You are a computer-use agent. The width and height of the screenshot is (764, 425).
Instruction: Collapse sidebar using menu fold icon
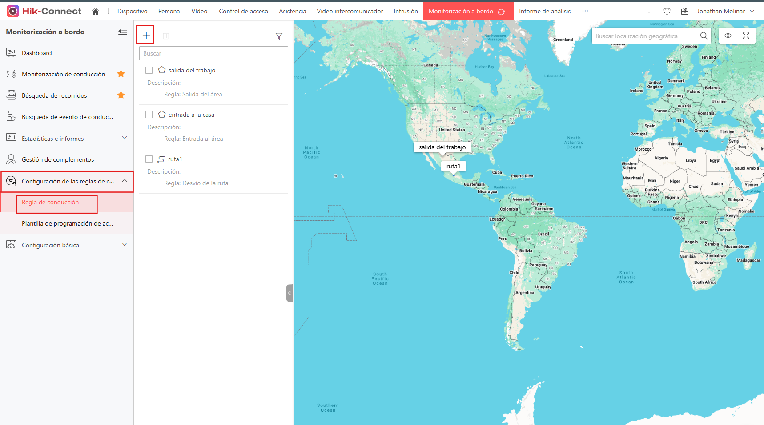pos(123,31)
